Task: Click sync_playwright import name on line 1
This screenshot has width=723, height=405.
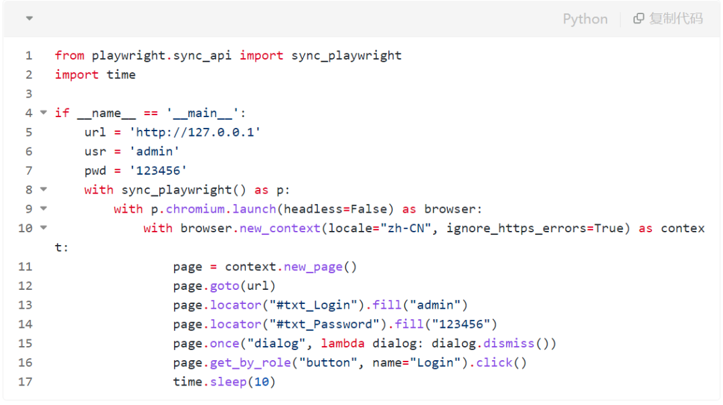Action: [x=346, y=56]
